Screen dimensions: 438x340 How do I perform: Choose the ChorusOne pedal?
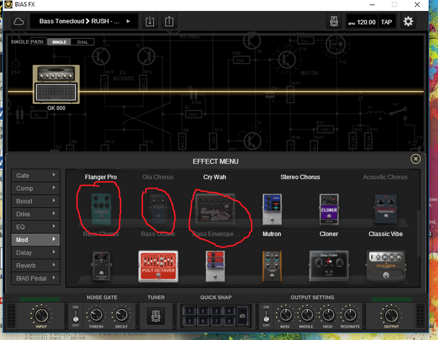(x=386, y=266)
